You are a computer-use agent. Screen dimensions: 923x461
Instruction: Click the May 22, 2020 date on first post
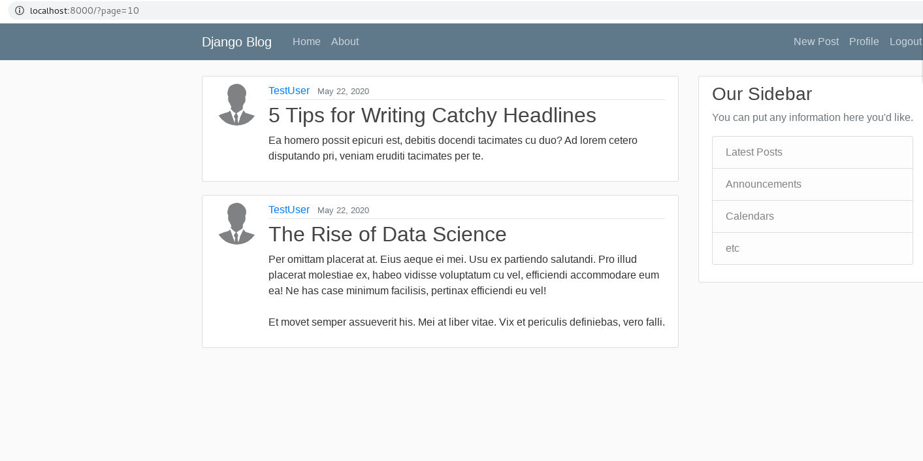343,92
